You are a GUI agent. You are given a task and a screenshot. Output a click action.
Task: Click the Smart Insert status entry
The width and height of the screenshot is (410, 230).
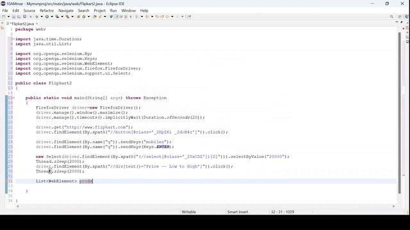point(238,212)
